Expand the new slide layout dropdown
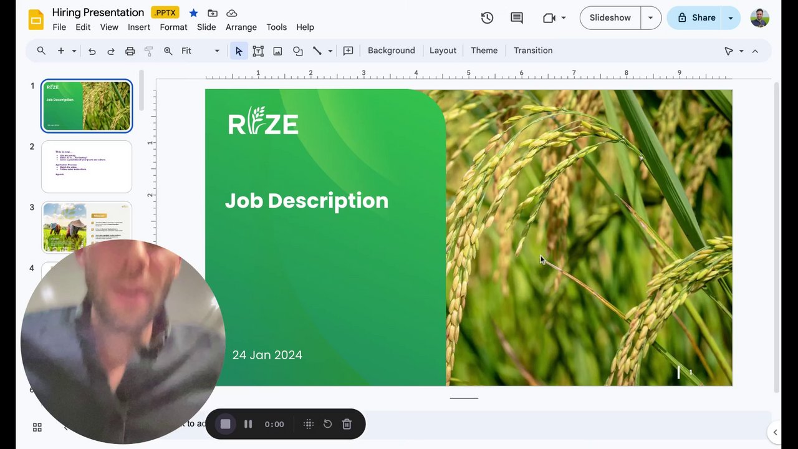Screen dimensions: 798x449 (74, 51)
